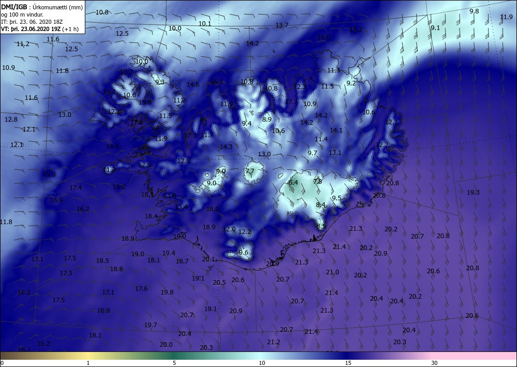Screen dimensions: 517x367
Task: Click the map value 7.8
Action: pos(317,181)
